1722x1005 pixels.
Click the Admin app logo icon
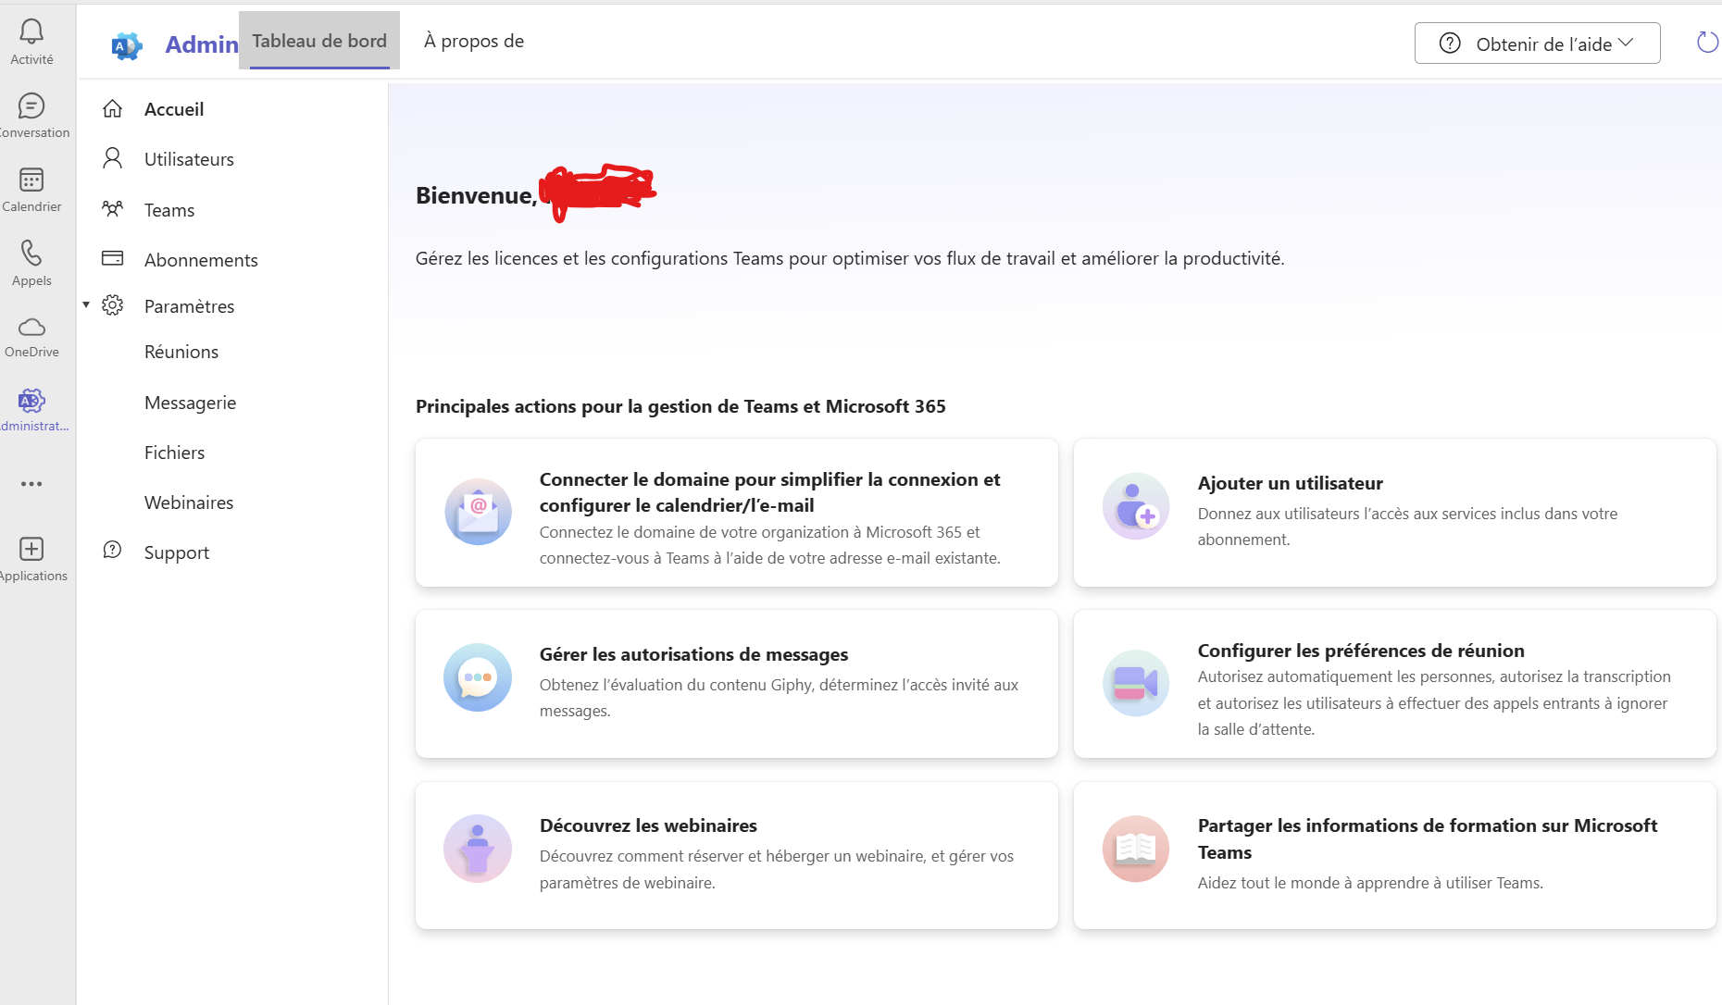coord(127,44)
